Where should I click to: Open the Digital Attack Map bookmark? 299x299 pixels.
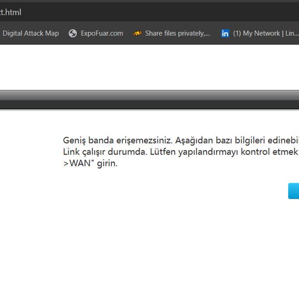(30, 33)
